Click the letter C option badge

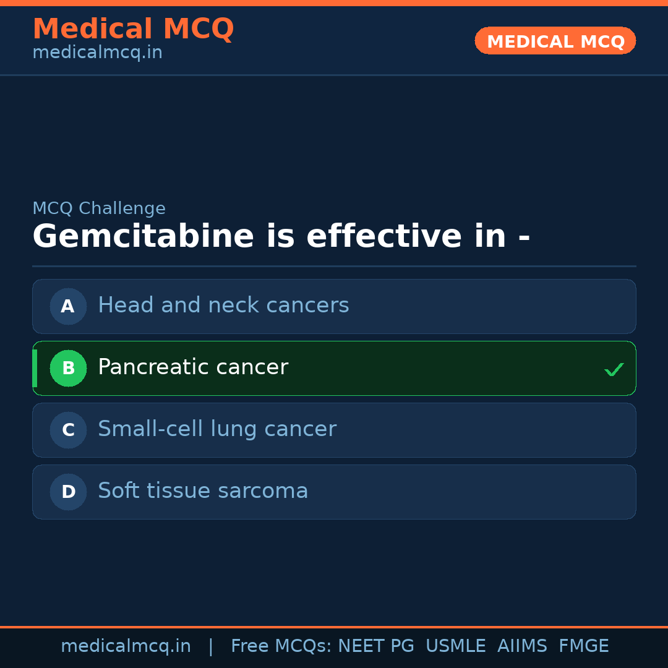click(68, 430)
